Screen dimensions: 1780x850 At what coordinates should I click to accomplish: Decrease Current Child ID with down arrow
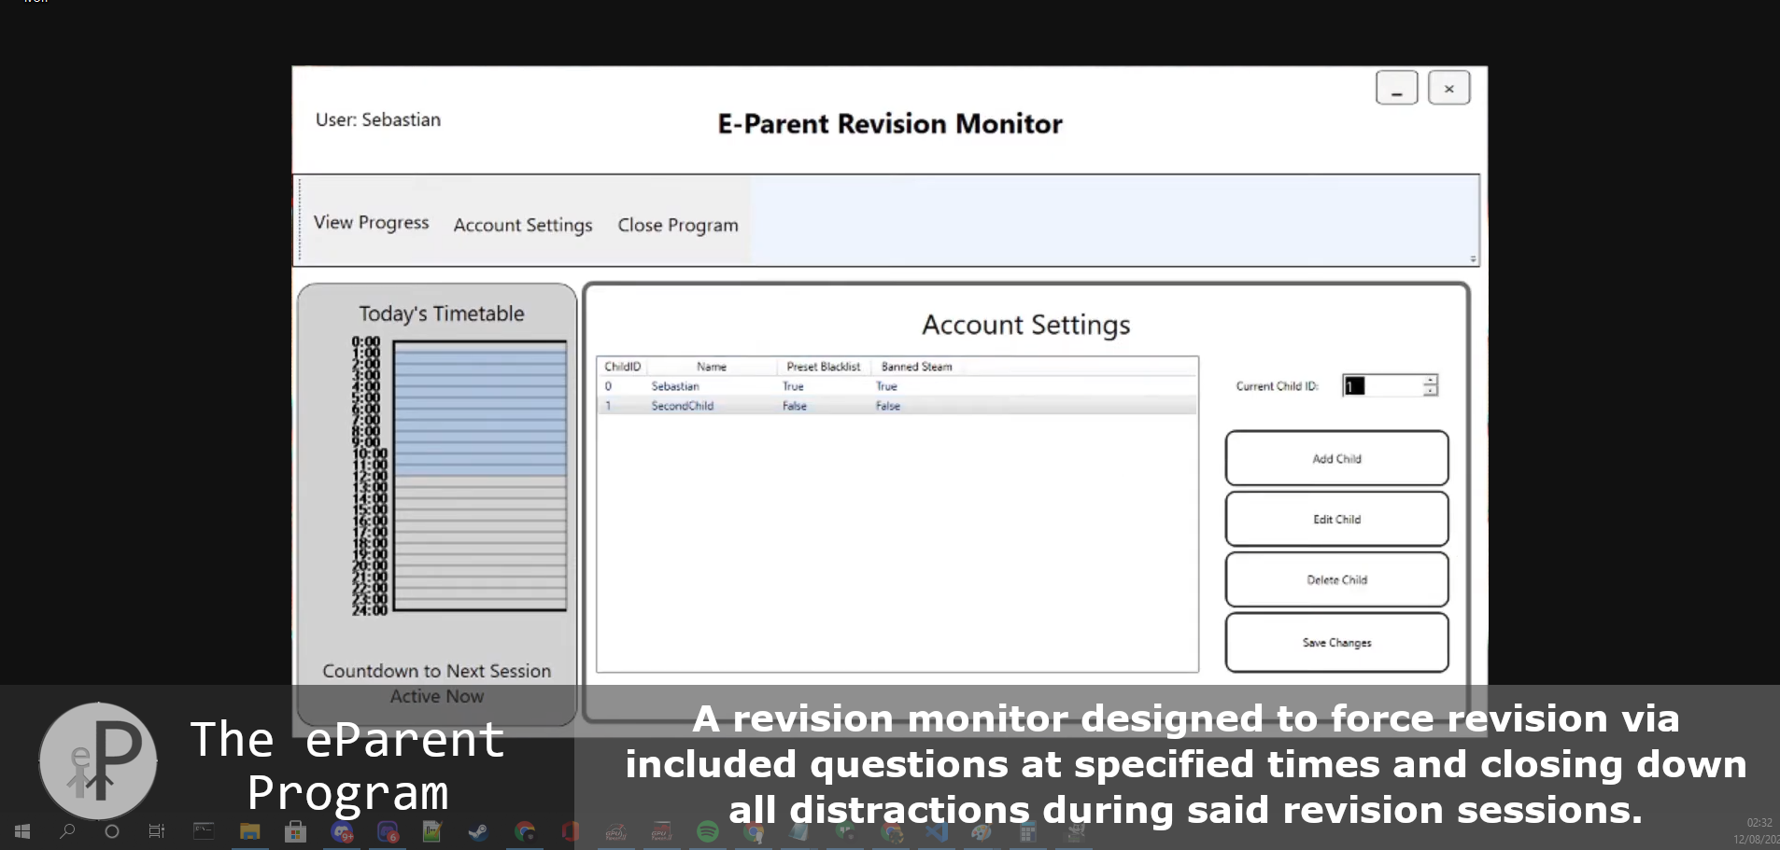(x=1430, y=391)
